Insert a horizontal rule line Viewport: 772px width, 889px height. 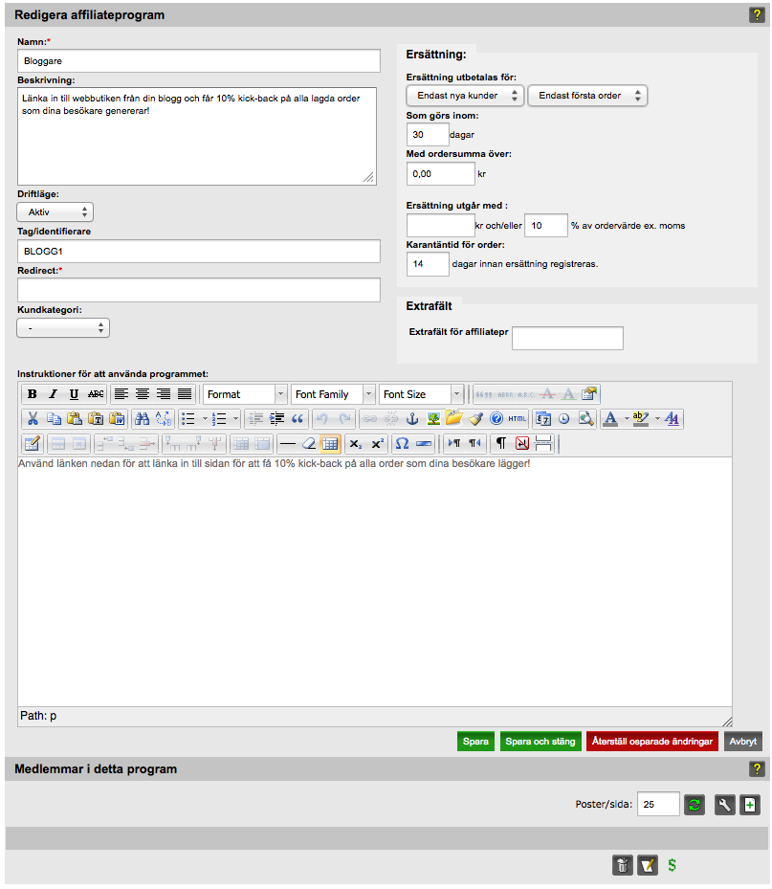point(288,444)
